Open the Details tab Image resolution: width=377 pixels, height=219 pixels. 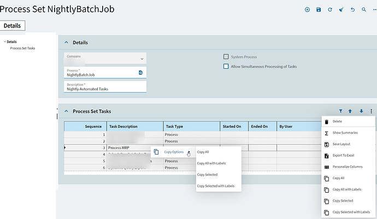click(13, 26)
